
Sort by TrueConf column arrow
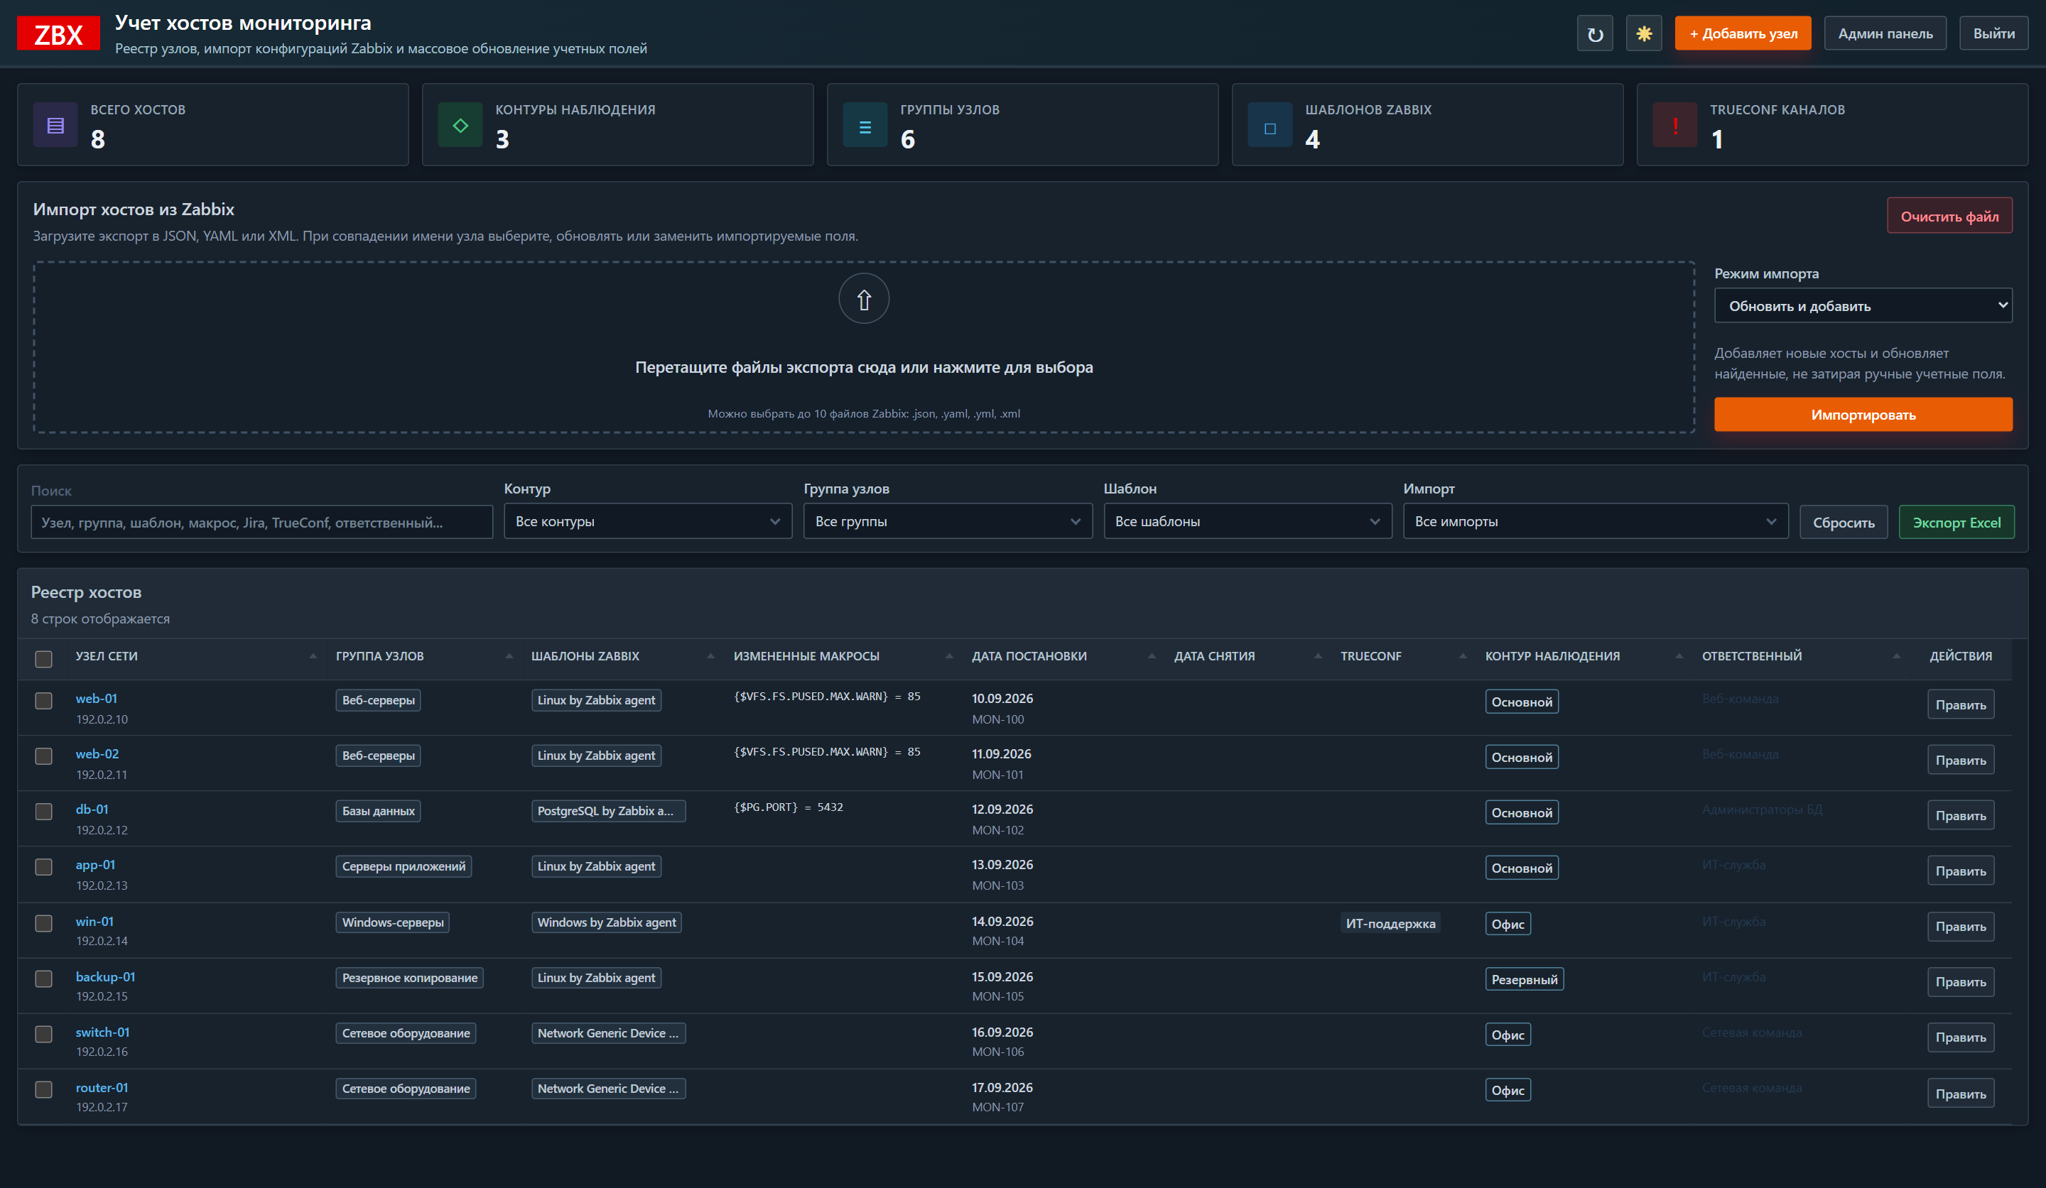(x=1463, y=656)
